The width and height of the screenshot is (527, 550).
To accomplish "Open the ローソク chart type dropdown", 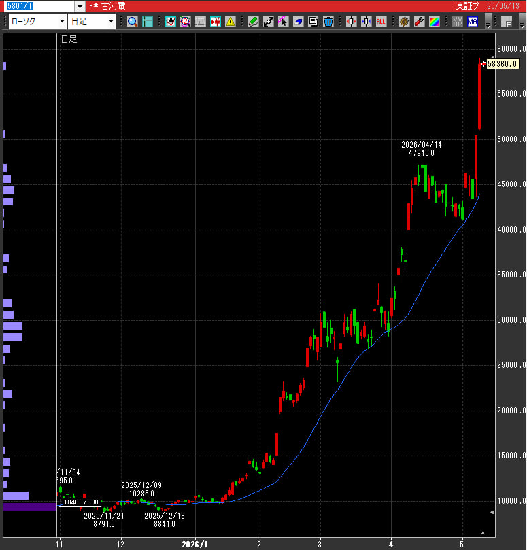I will [x=37, y=22].
